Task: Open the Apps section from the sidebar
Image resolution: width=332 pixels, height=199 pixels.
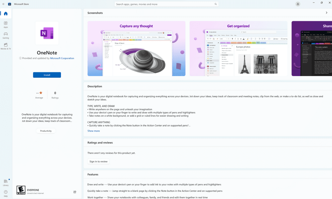Action: coord(6,25)
